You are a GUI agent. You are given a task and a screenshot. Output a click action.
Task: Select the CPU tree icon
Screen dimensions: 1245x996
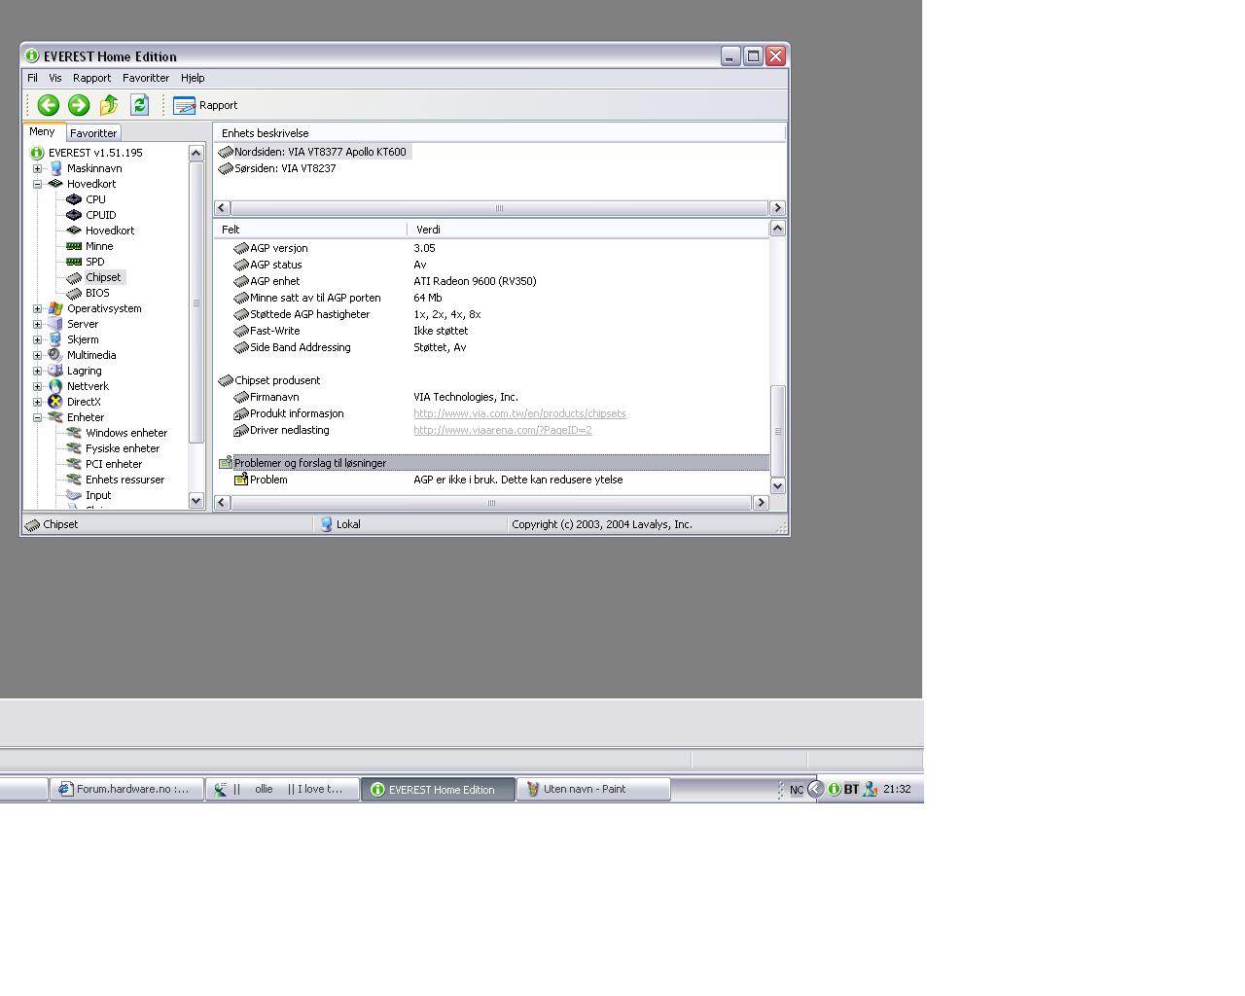point(74,199)
